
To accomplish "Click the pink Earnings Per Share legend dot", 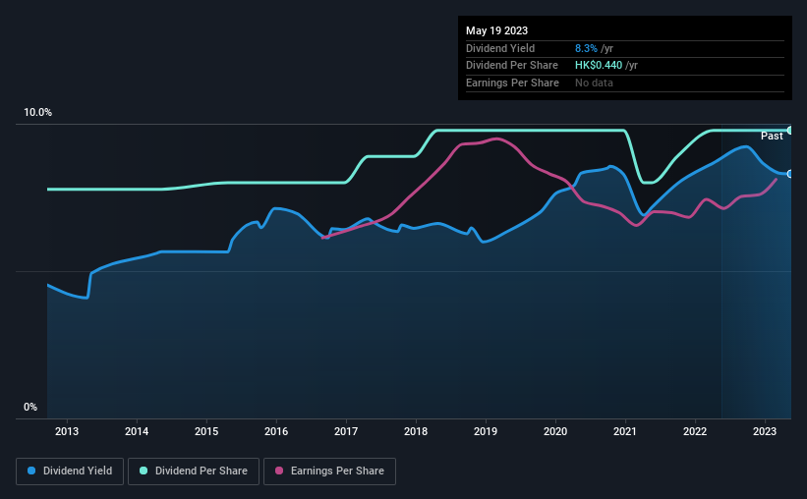I will click(279, 471).
